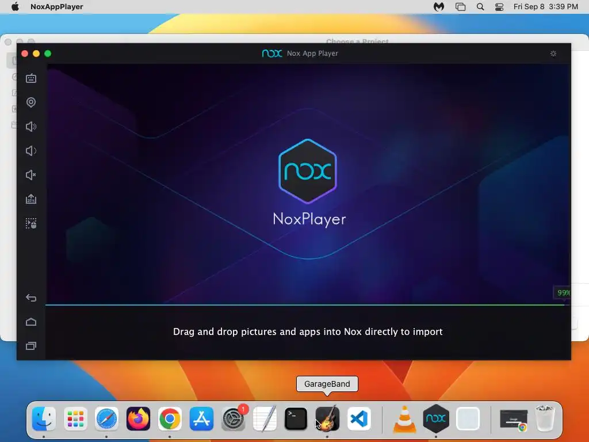Screen dimensions: 589x442
Task: Open the keyboard control icon in Nox sidebar
Action: tap(31, 78)
